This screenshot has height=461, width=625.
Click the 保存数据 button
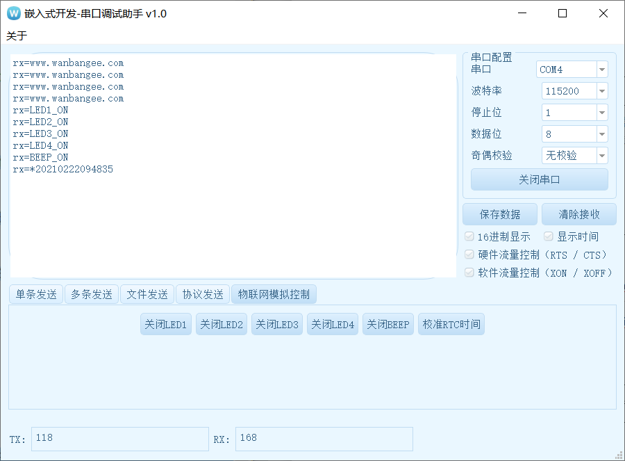pos(500,214)
